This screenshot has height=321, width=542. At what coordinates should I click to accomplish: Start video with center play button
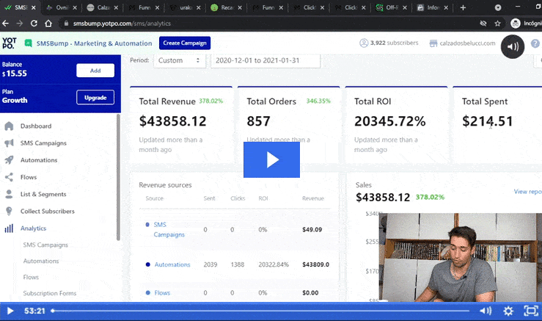pos(271,159)
